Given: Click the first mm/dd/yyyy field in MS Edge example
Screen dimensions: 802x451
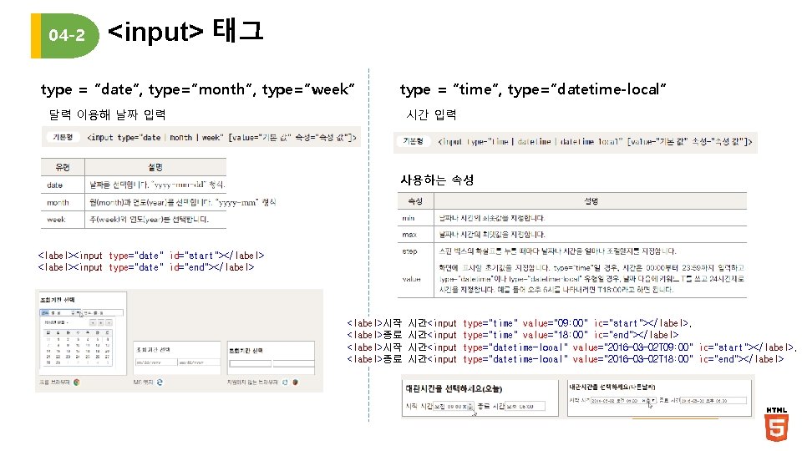Looking at the screenshot, I should pos(156,362).
